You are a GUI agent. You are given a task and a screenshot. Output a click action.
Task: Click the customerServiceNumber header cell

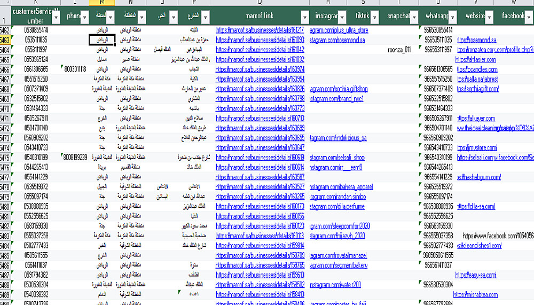coord(35,15)
